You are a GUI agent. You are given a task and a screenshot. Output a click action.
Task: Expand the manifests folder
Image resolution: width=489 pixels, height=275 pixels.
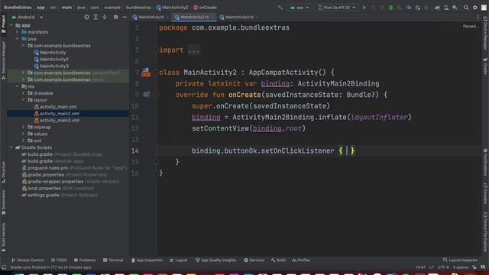[17, 32]
